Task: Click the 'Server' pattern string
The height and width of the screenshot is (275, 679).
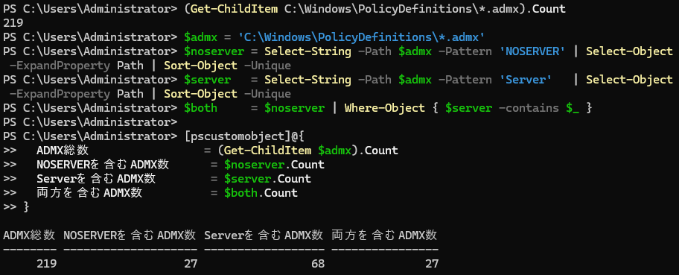Action: [526, 80]
